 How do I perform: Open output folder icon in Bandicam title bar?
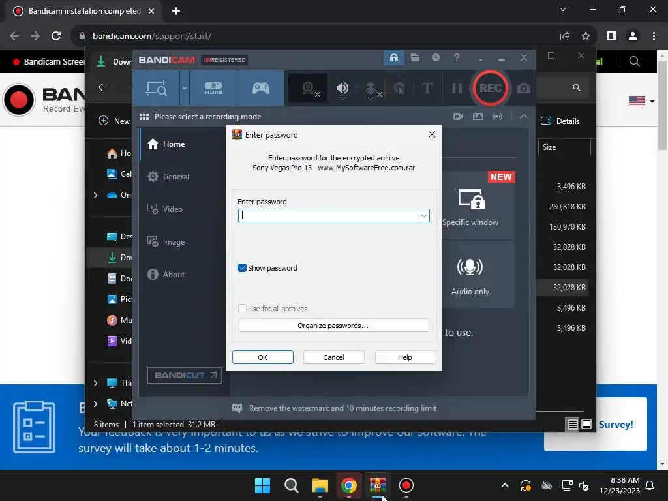(x=415, y=57)
